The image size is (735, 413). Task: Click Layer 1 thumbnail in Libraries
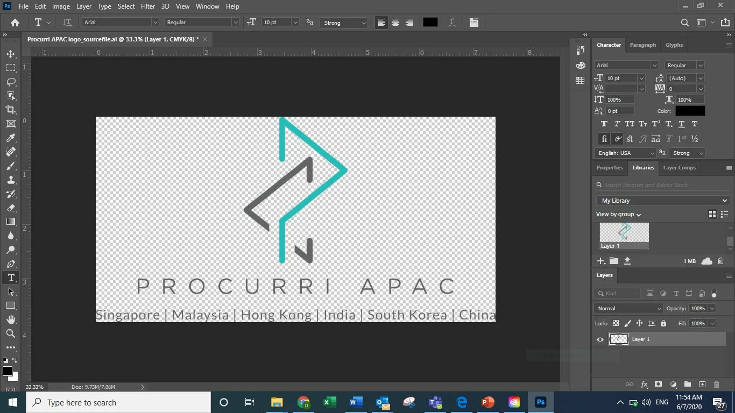pos(624,236)
